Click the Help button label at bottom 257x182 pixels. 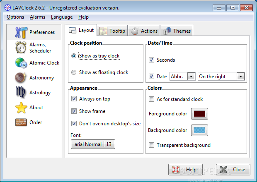191,170
